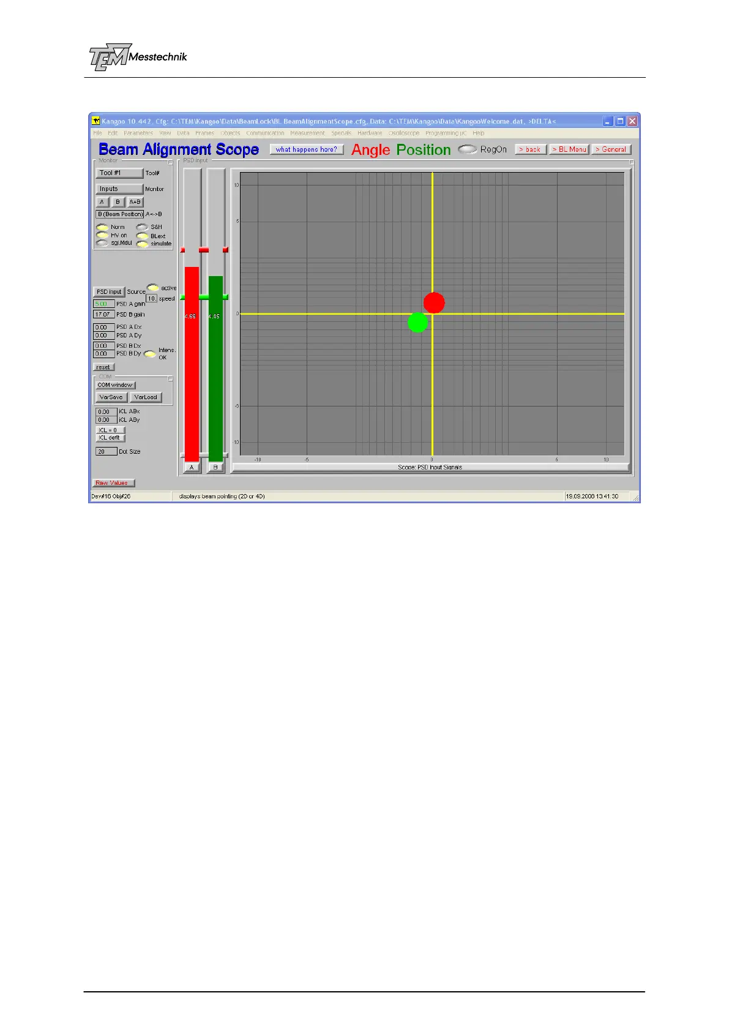Click the gray bottom slider marker
The height and width of the screenshot is (1031, 729).
pyautogui.click(x=204, y=455)
